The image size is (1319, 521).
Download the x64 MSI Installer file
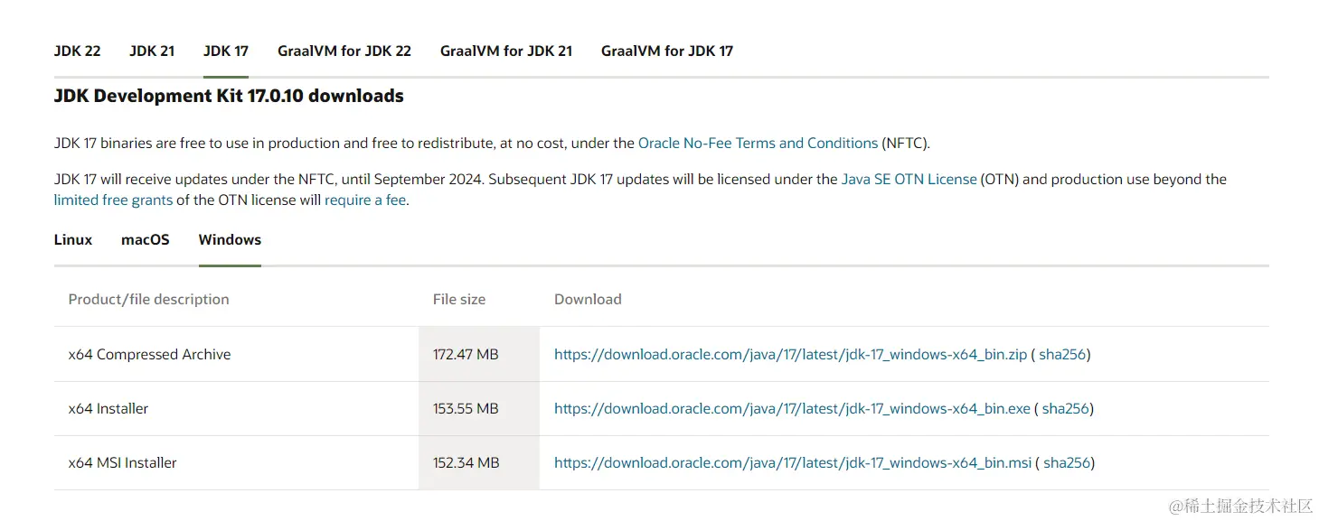792,462
